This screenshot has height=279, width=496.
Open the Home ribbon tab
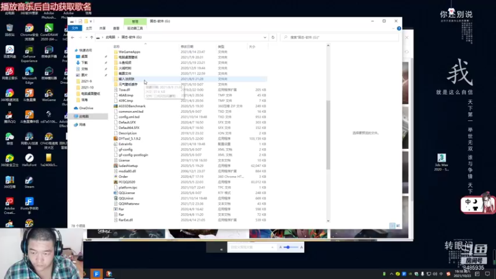point(89,28)
